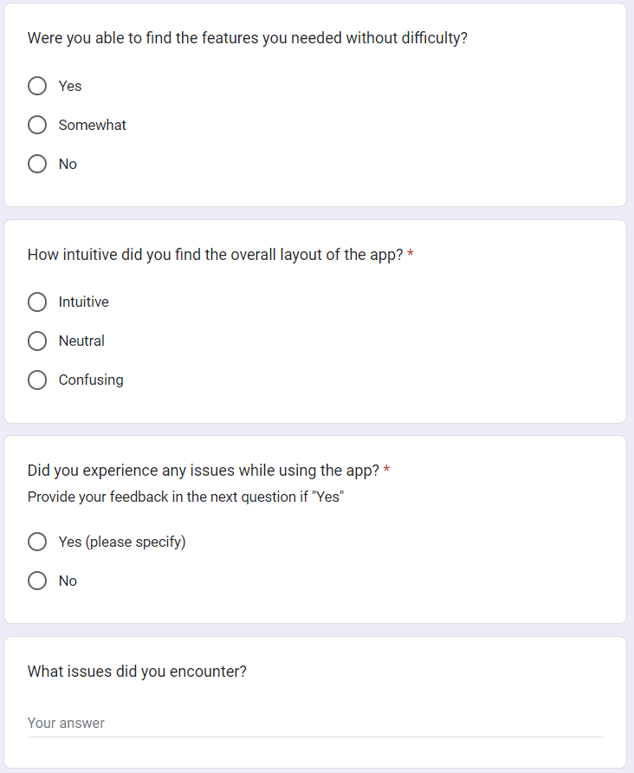
Task: Click the 'Provide your feedback' helper text
Action: point(185,497)
